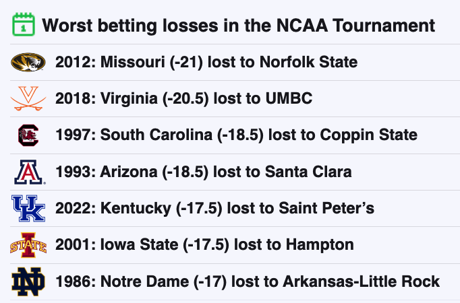Select the Iowa State logo

28,245
